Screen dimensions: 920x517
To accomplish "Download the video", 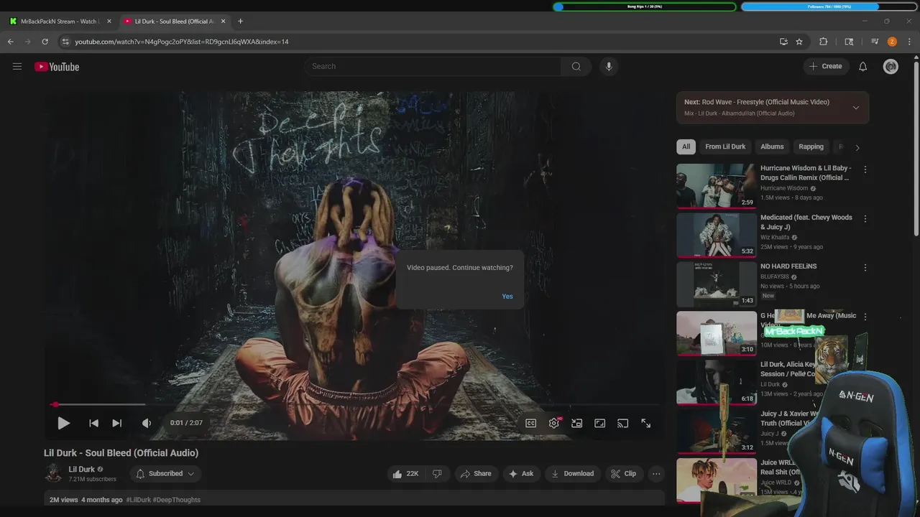I will pyautogui.click(x=573, y=474).
